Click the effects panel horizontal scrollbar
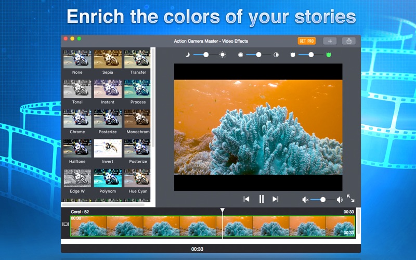 (103, 204)
